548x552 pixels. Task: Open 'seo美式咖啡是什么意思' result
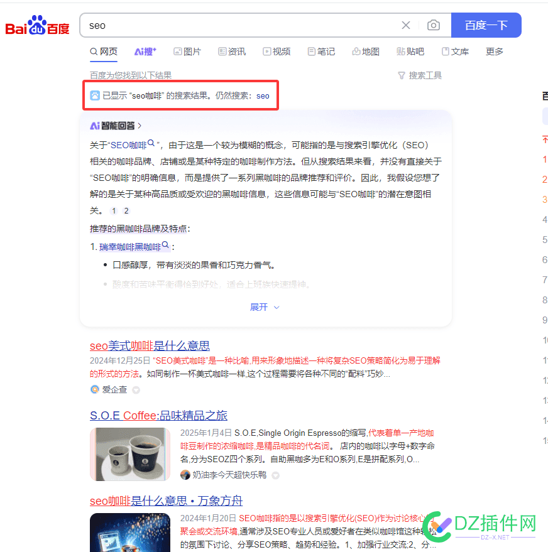click(150, 345)
